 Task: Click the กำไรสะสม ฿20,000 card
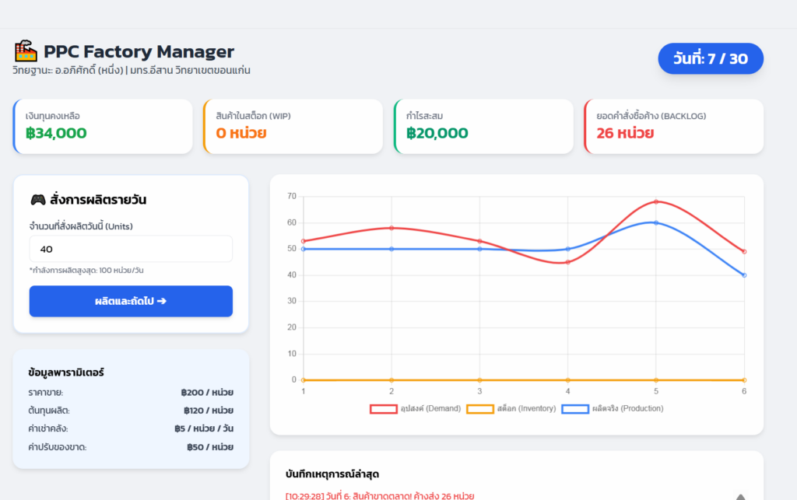point(483,126)
